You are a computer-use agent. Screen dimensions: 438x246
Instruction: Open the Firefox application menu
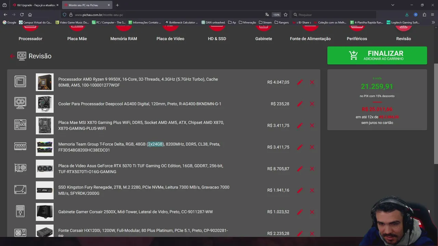(x=433, y=15)
